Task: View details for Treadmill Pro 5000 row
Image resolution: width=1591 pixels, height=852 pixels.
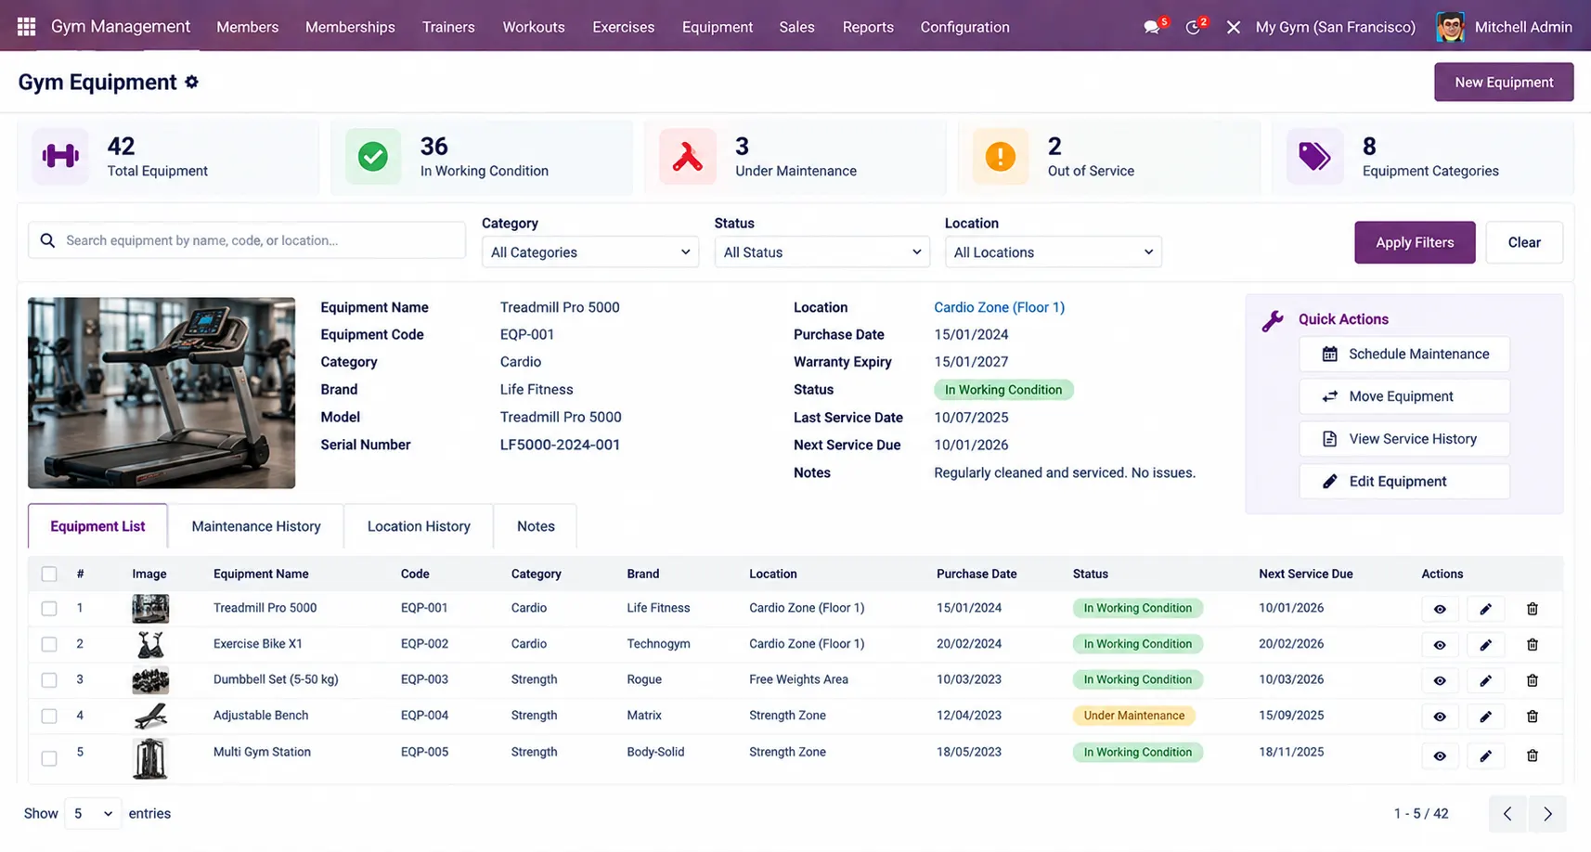Action: pyautogui.click(x=1440, y=609)
